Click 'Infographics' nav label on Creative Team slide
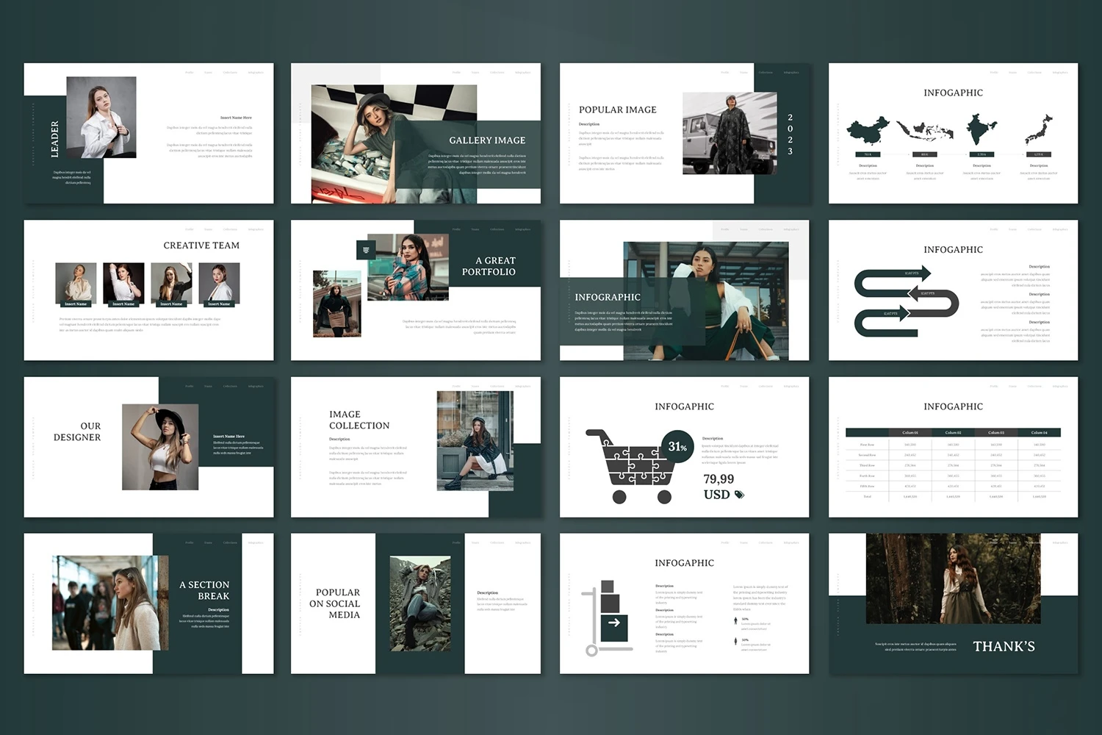1102x735 pixels. tap(256, 229)
